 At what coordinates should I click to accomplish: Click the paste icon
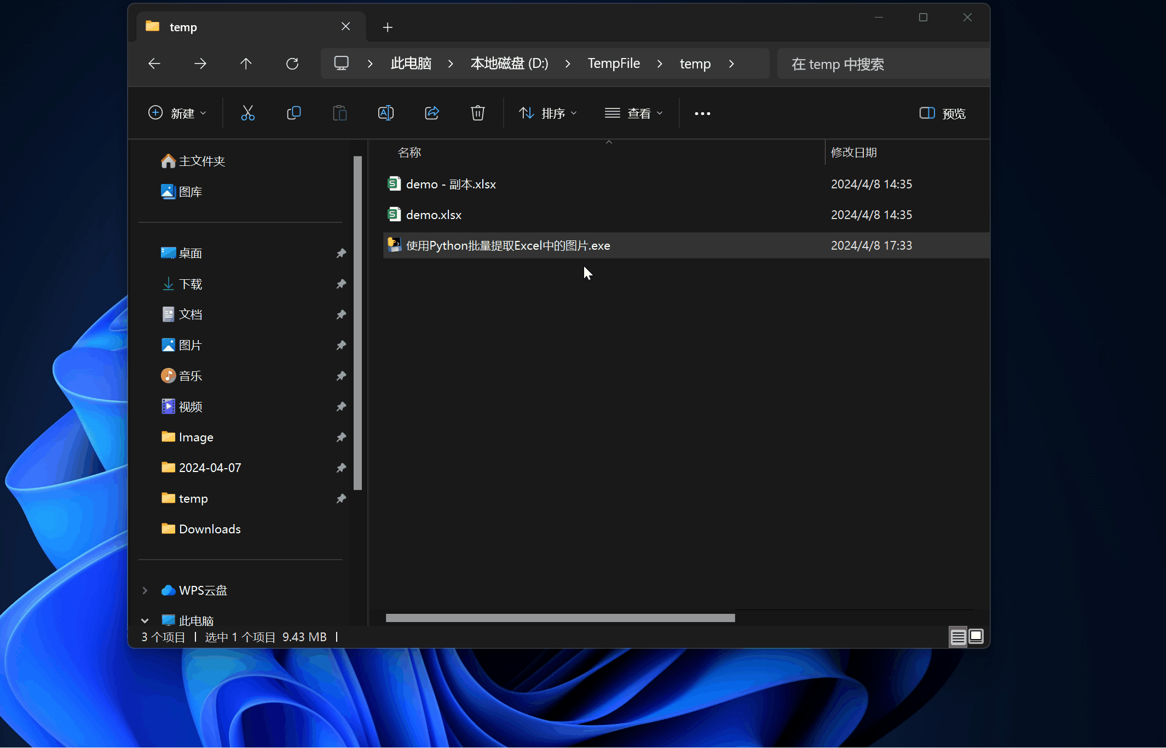tap(340, 113)
